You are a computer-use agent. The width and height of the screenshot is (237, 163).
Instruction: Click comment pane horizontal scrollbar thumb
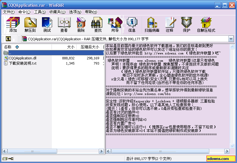[160, 151]
